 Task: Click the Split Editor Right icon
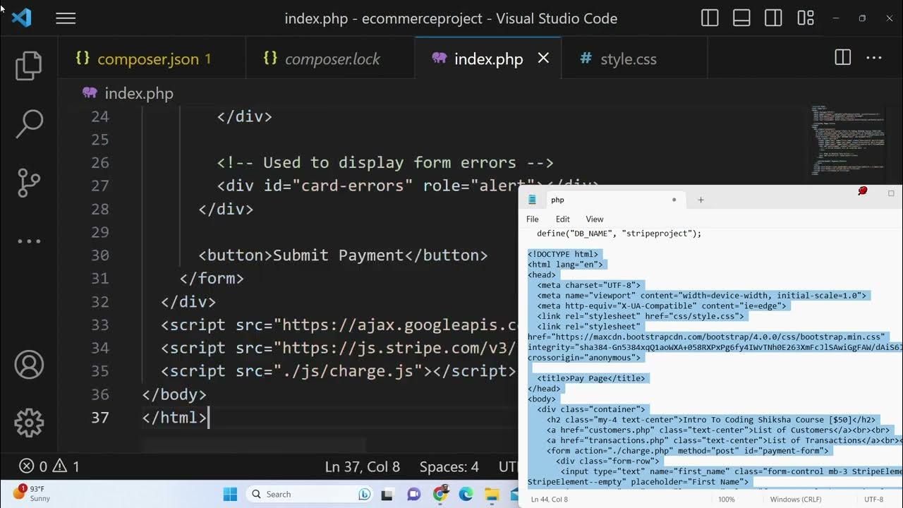pyautogui.click(x=842, y=59)
